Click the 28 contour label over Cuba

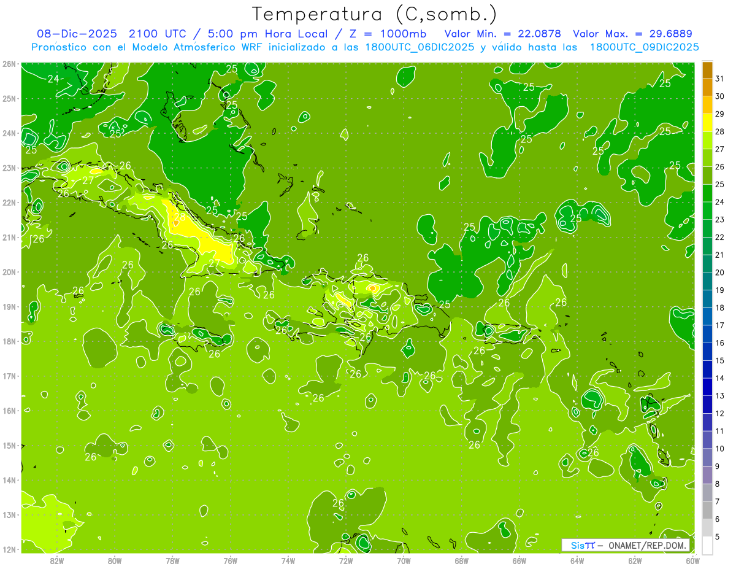pyautogui.click(x=180, y=217)
